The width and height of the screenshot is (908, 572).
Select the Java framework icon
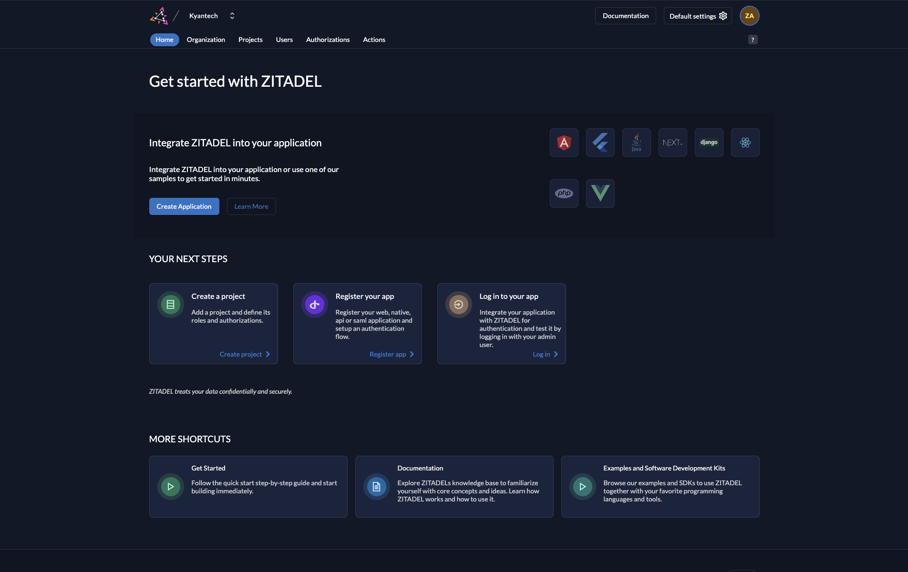(637, 143)
